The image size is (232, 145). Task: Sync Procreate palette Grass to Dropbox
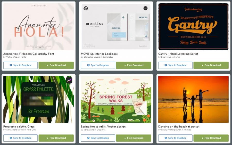click(x=20, y=138)
